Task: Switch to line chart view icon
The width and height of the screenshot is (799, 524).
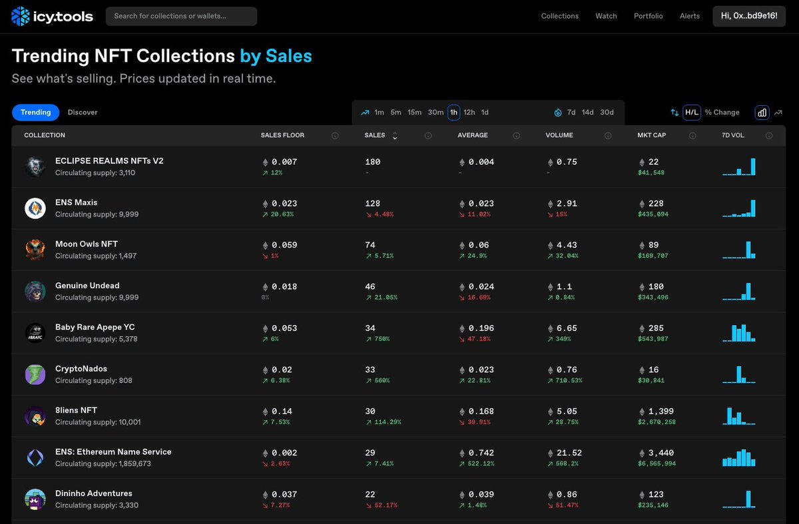Action: [x=778, y=113]
